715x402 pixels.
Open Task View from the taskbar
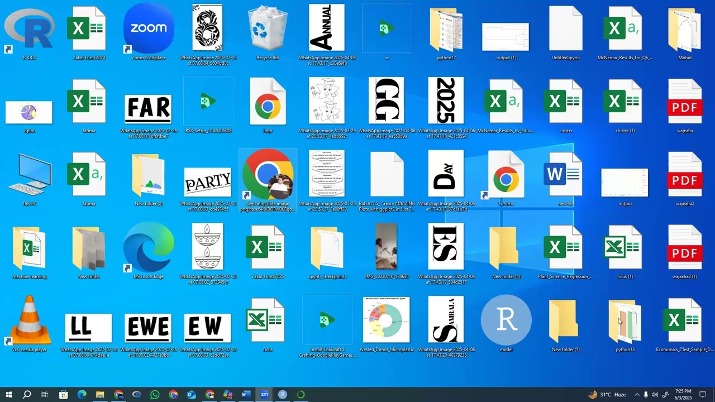point(45,395)
